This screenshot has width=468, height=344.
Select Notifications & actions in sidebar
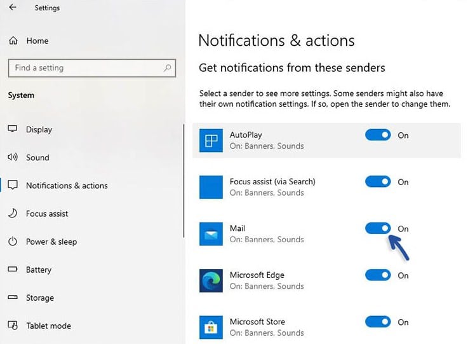67,186
